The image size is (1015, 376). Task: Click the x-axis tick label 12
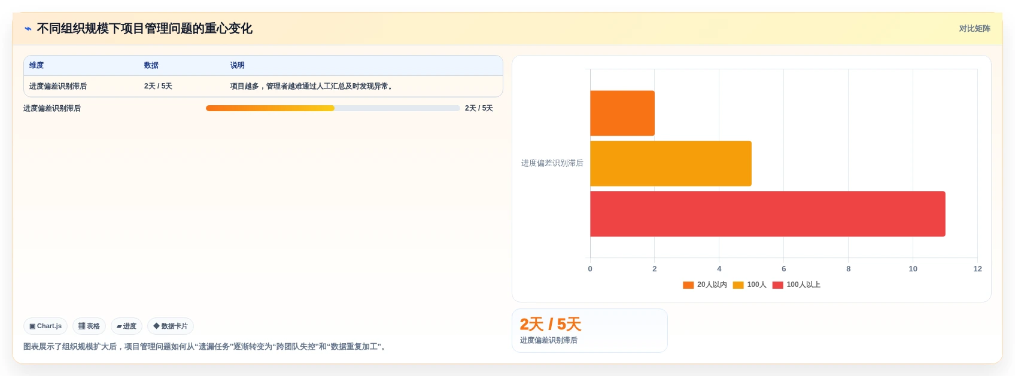tap(977, 269)
